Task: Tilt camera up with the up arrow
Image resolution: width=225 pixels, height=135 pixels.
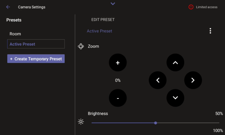Action: 175,63
